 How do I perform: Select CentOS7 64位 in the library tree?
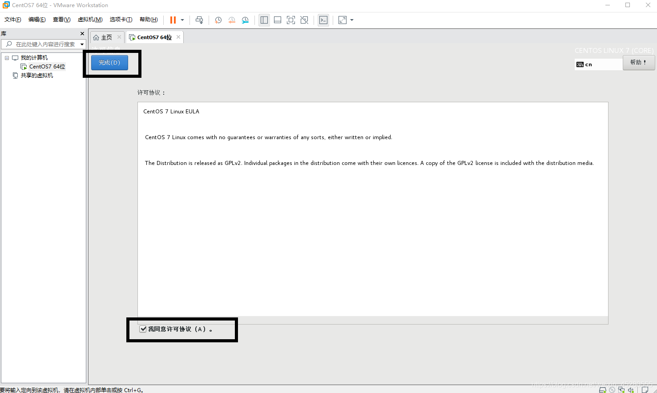[x=47, y=67]
